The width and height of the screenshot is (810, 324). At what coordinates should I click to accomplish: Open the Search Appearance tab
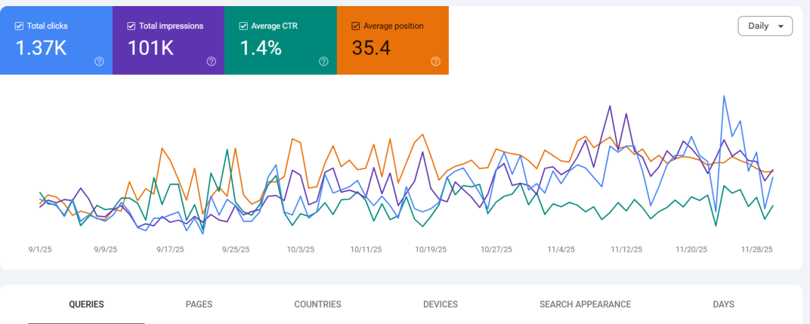[x=585, y=304]
